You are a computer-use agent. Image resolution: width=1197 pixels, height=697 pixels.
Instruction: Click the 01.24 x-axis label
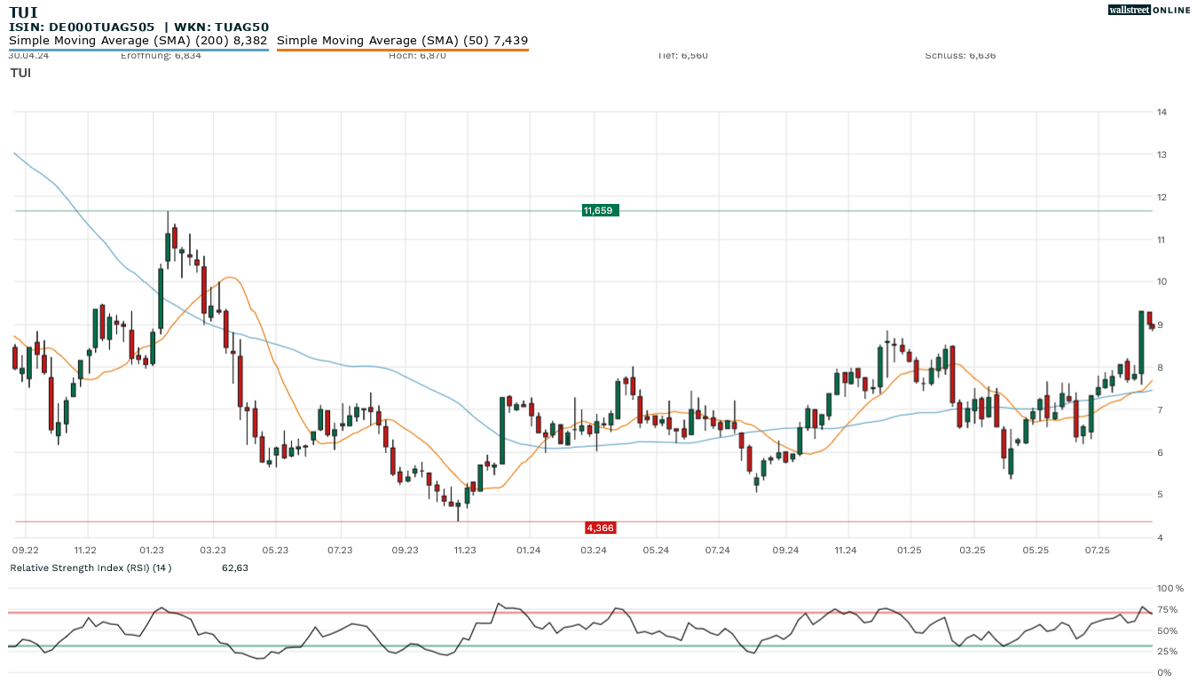point(529,551)
